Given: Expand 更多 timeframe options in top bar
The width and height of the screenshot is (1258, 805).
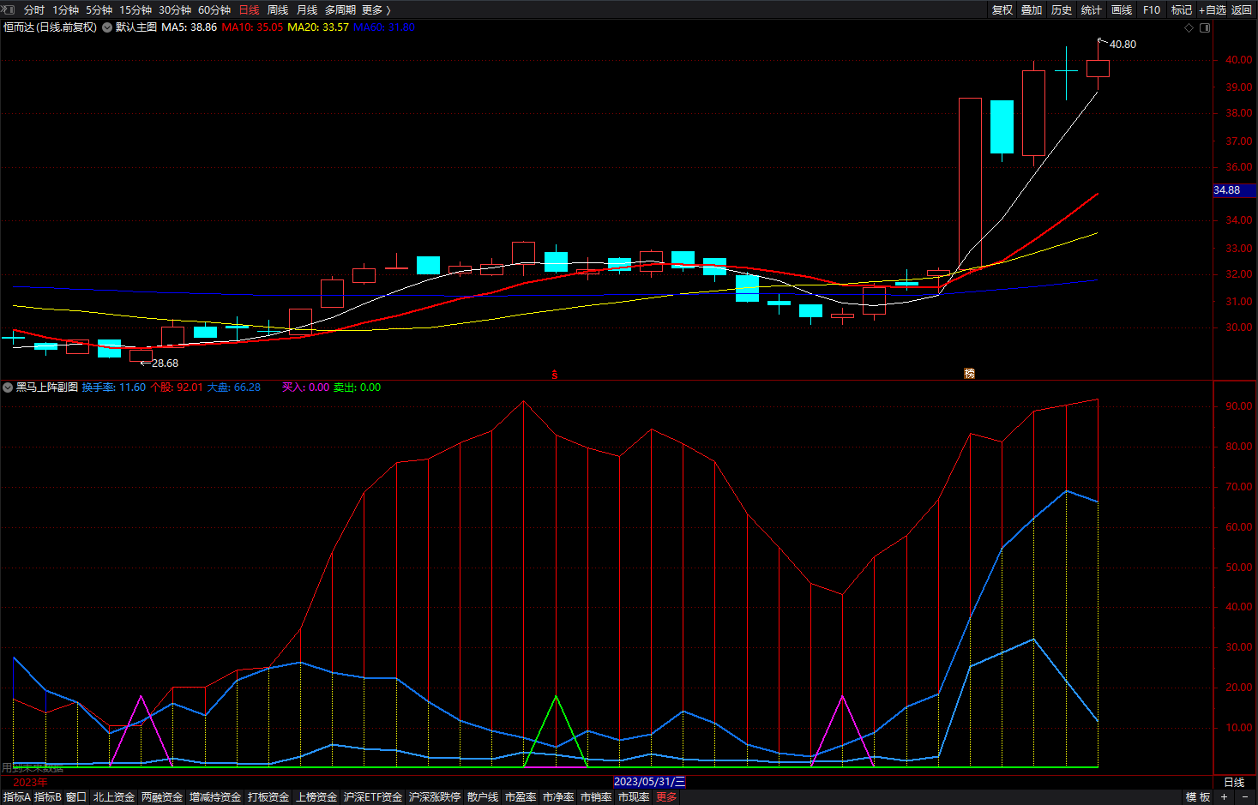Looking at the screenshot, I should coord(376,9).
